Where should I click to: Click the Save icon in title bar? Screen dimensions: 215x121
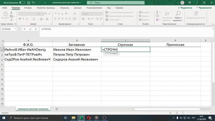pos(29,3)
